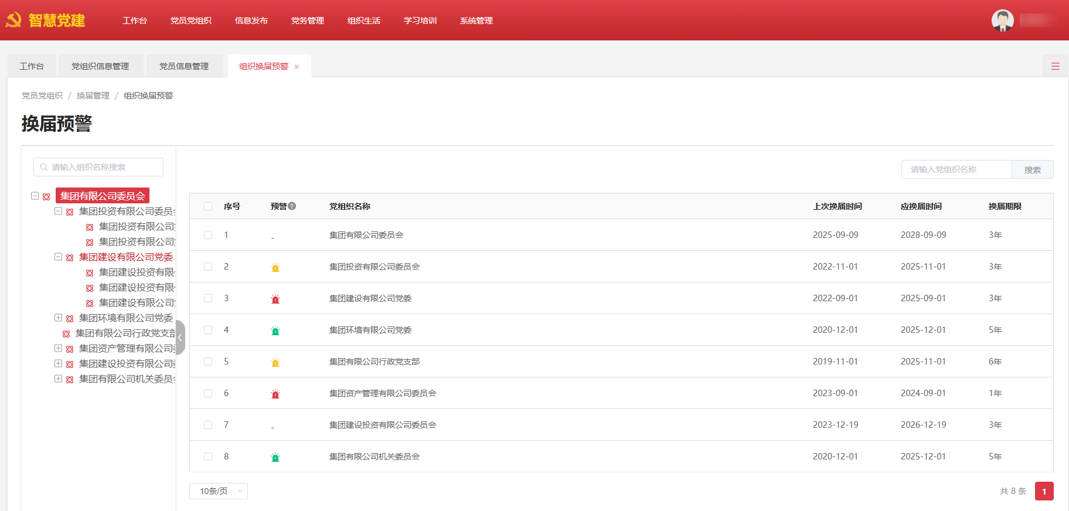The height and width of the screenshot is (511, 1069).
Task: Expand the 集团环境有限公司党委 tree node
Action: pos(58,318)
